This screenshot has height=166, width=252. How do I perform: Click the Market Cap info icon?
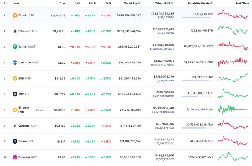point(139,3)
